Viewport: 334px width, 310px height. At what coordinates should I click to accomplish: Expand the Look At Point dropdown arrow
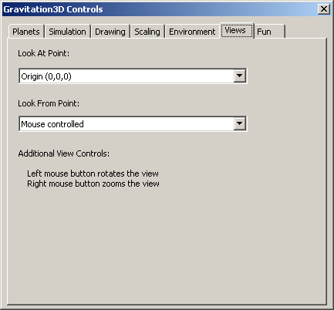[239, 76]
